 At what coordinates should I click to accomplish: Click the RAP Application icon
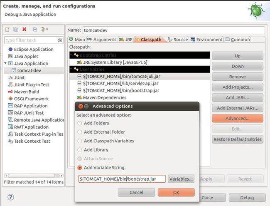click(x=10, y=106)
